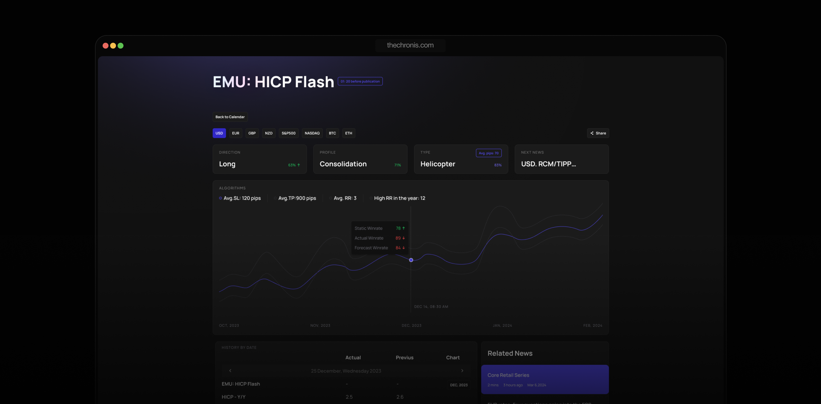Viewport: 821px width, 404px height.
Task: Click the share icon in the Share button
Action: point(592,133)
